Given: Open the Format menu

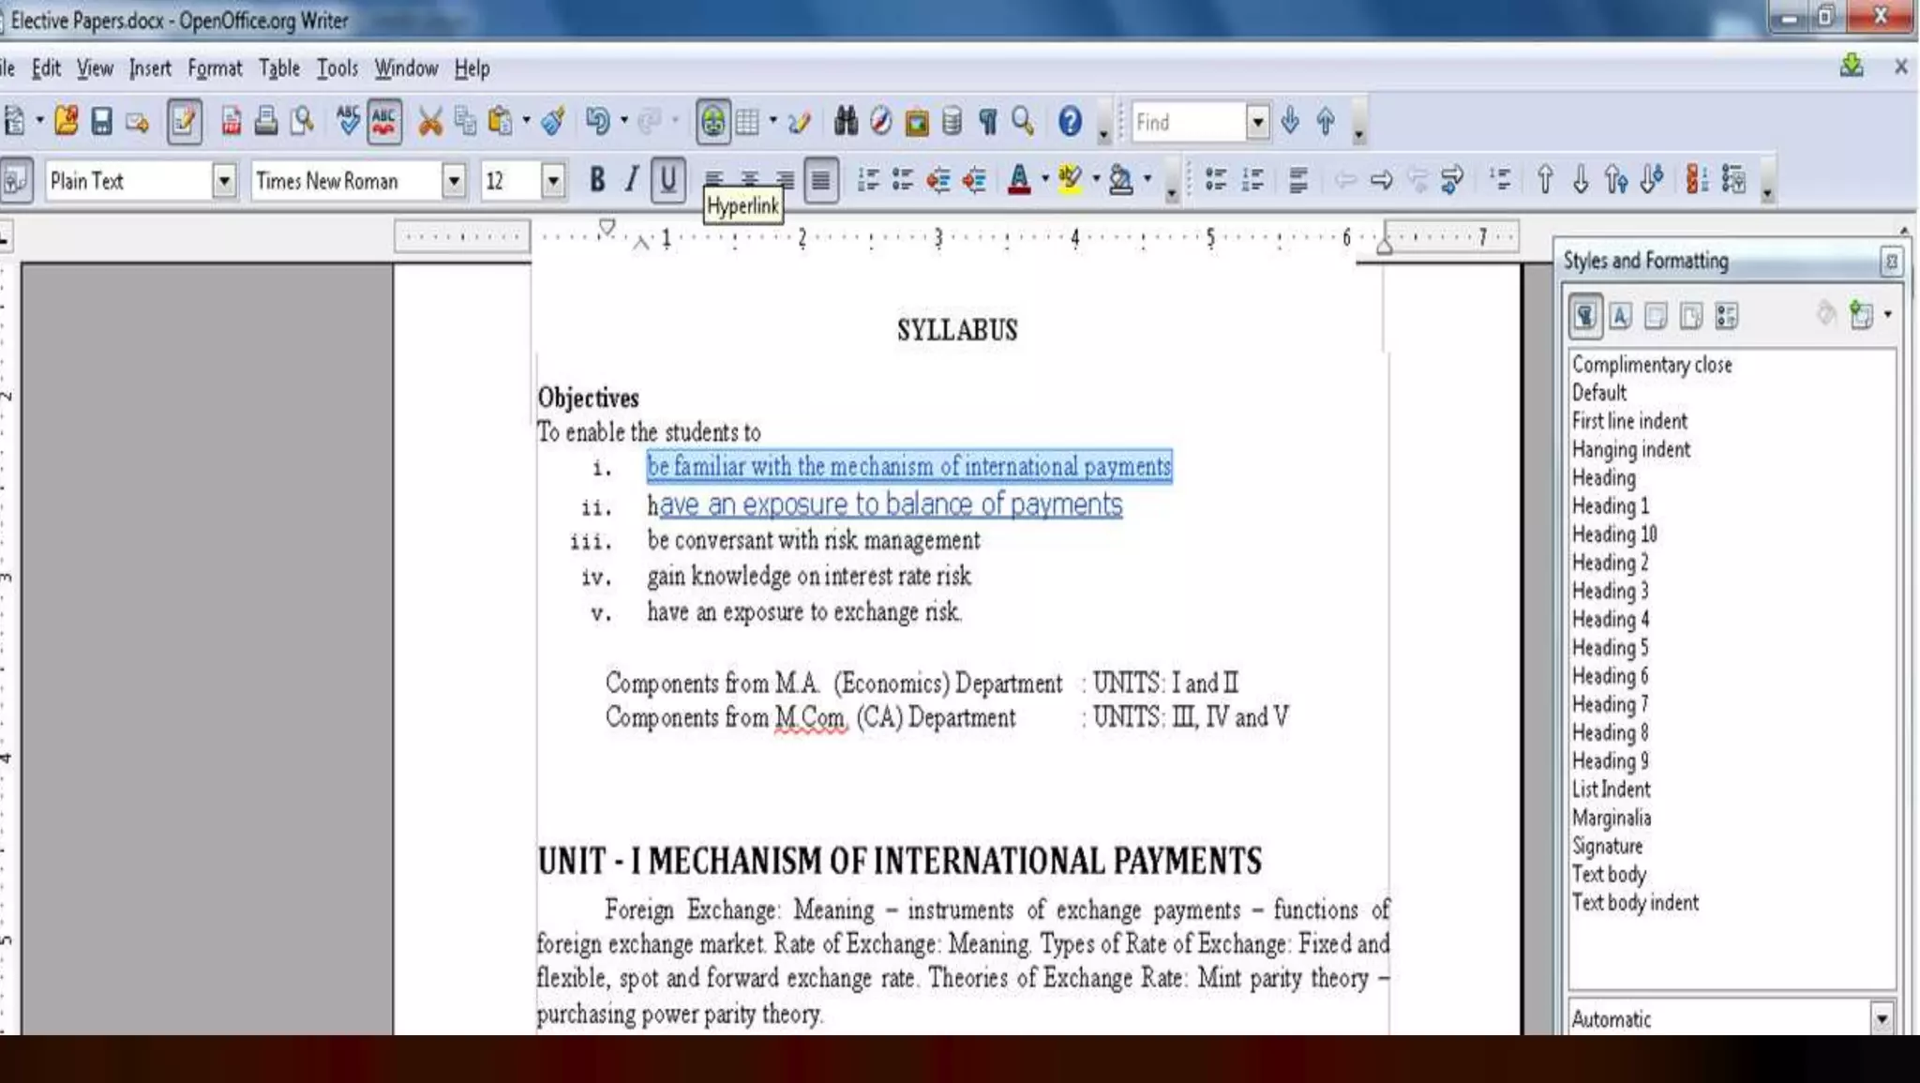Looking at the screenshot, I should (215, 68).
